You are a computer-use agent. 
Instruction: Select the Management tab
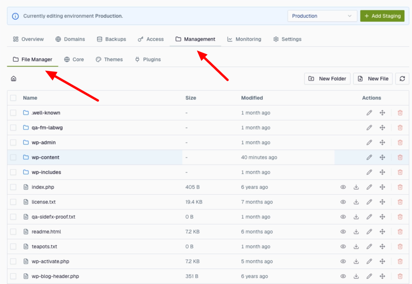195,39
